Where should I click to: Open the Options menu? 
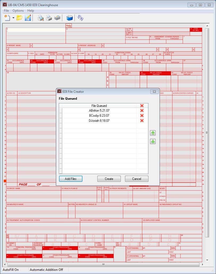pos(18,11)
